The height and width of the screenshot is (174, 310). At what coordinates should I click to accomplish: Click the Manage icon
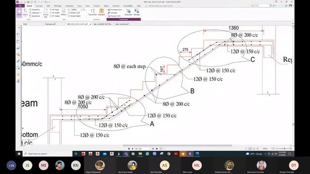[x=137, y=12]
